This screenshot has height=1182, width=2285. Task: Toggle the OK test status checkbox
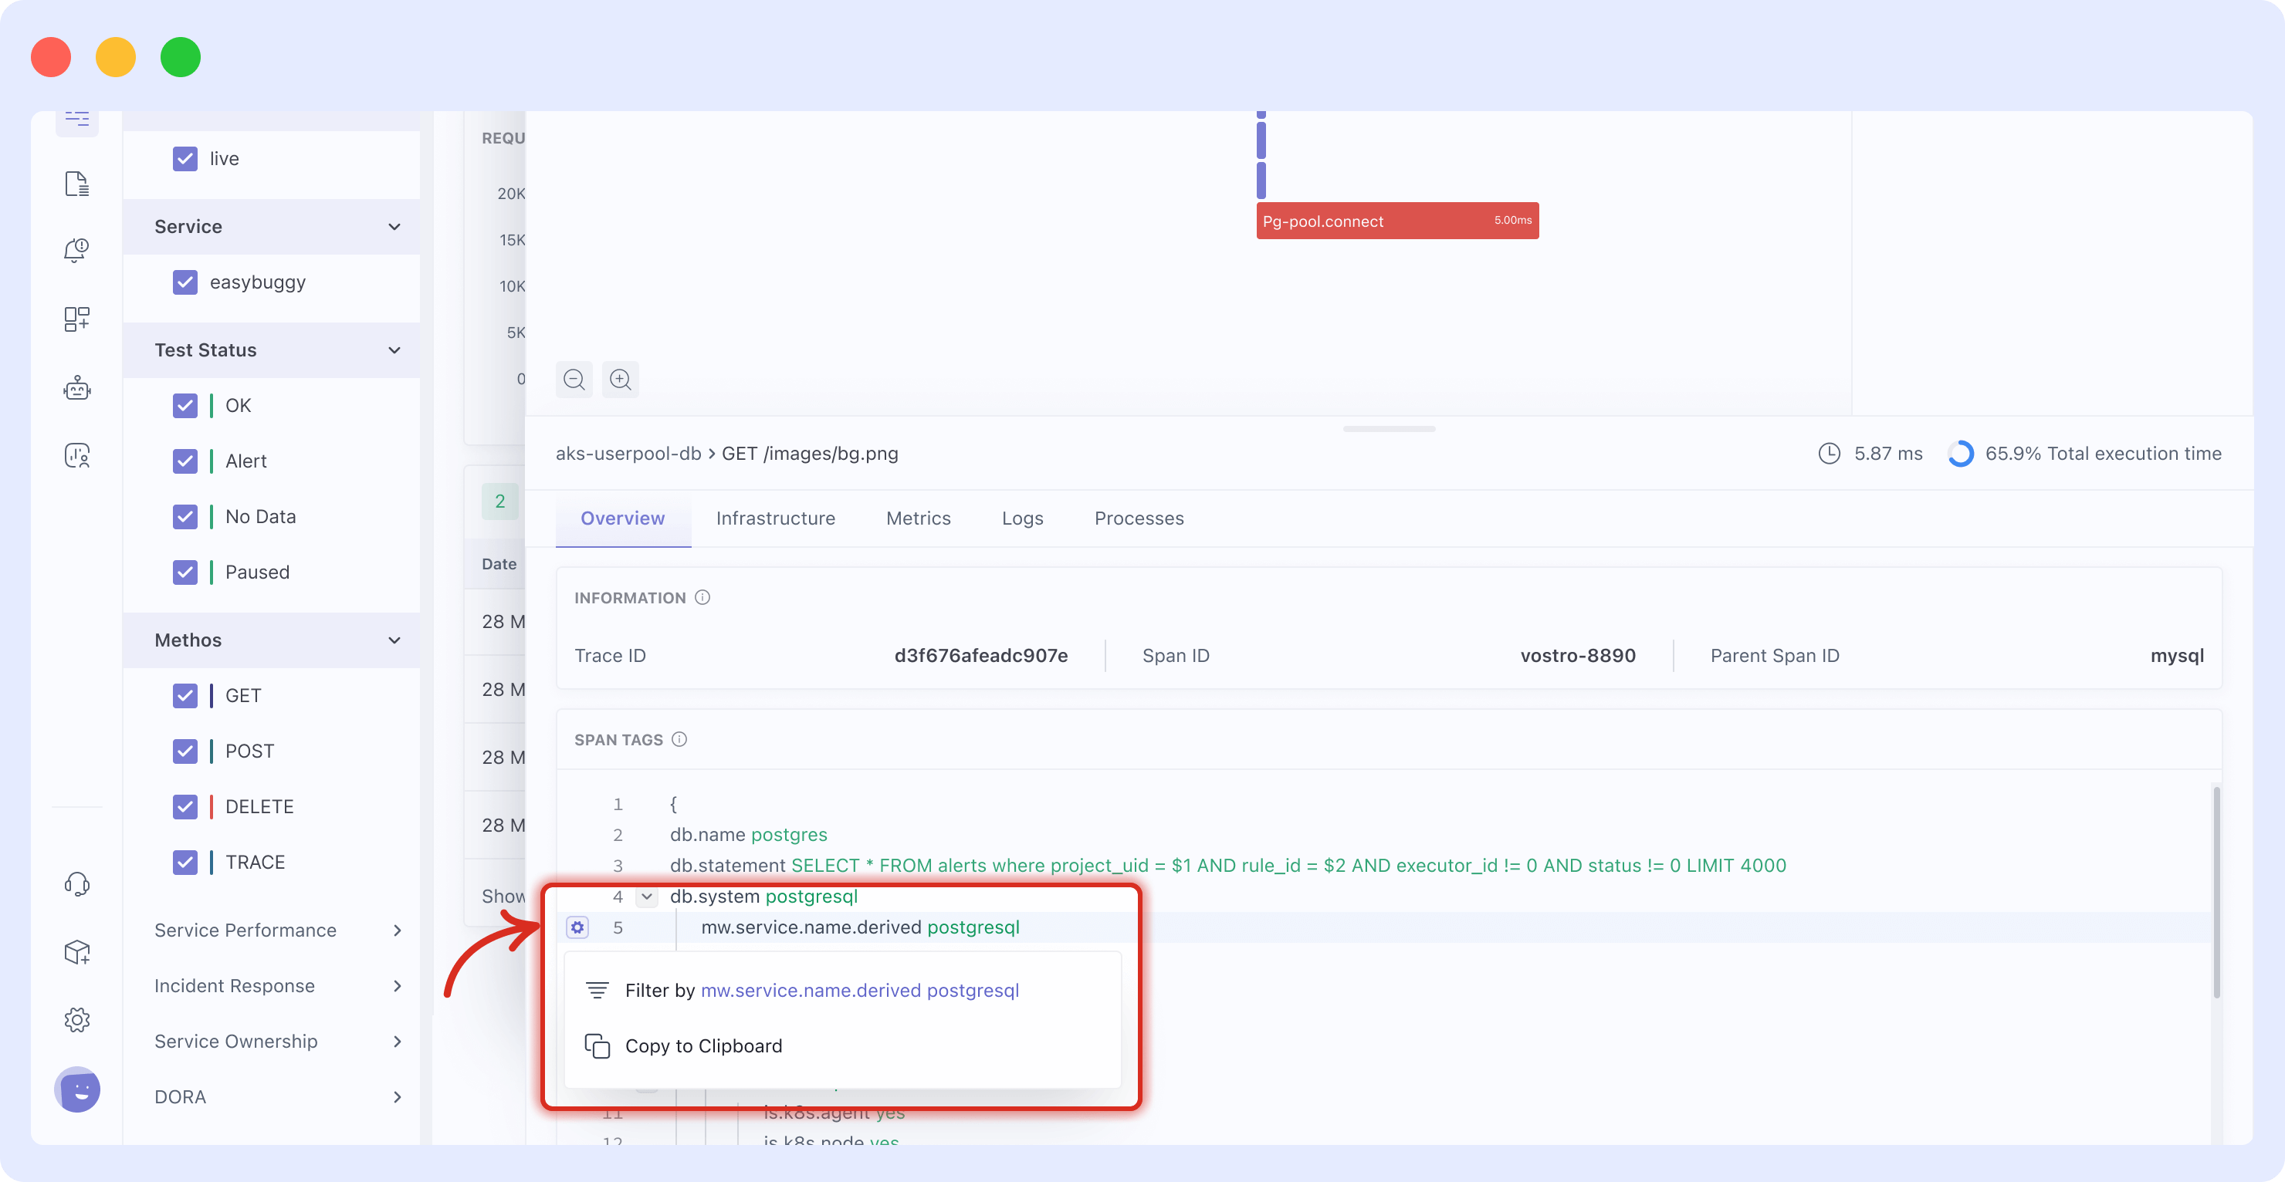pyautogui.click(x=185, y=406)
